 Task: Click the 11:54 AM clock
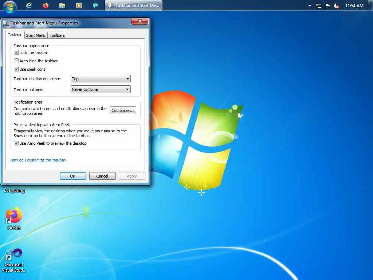coord(354,6)
